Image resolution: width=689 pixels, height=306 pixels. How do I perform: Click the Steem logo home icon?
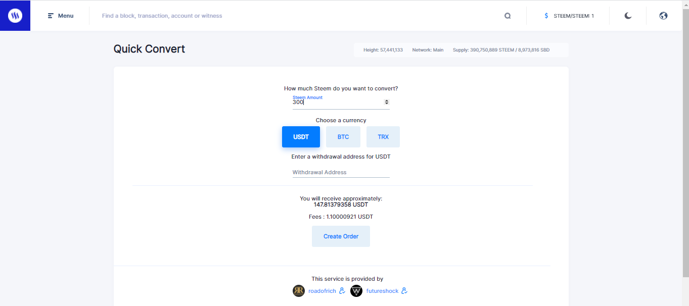[15, 16]
